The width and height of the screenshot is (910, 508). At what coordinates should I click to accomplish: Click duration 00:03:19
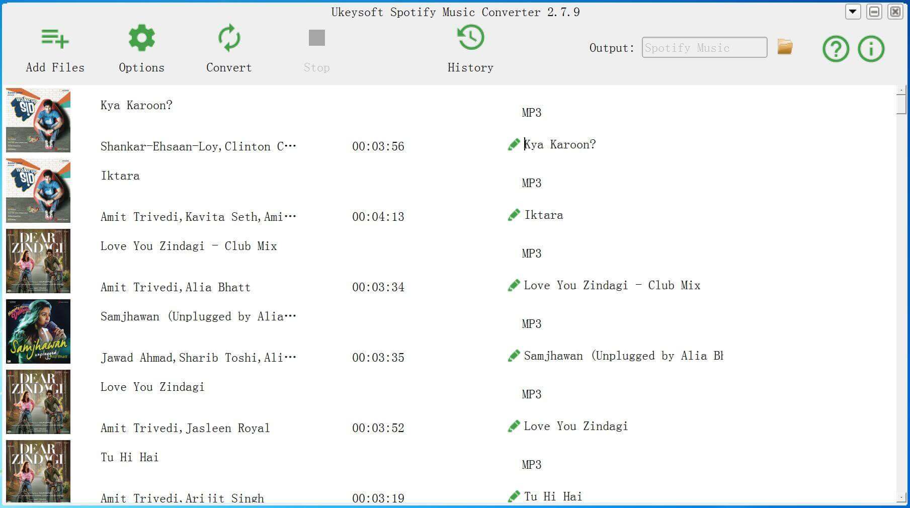click(378, 498)
